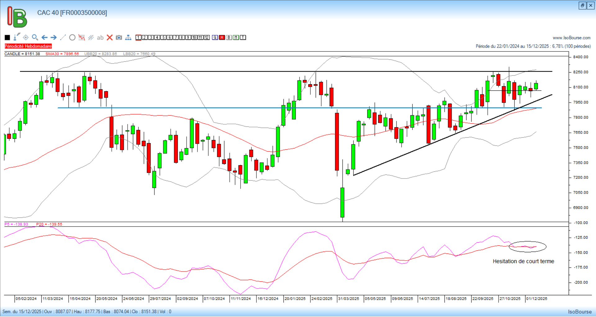
Task: Click the black color square tool
Action: coord(7,37)
